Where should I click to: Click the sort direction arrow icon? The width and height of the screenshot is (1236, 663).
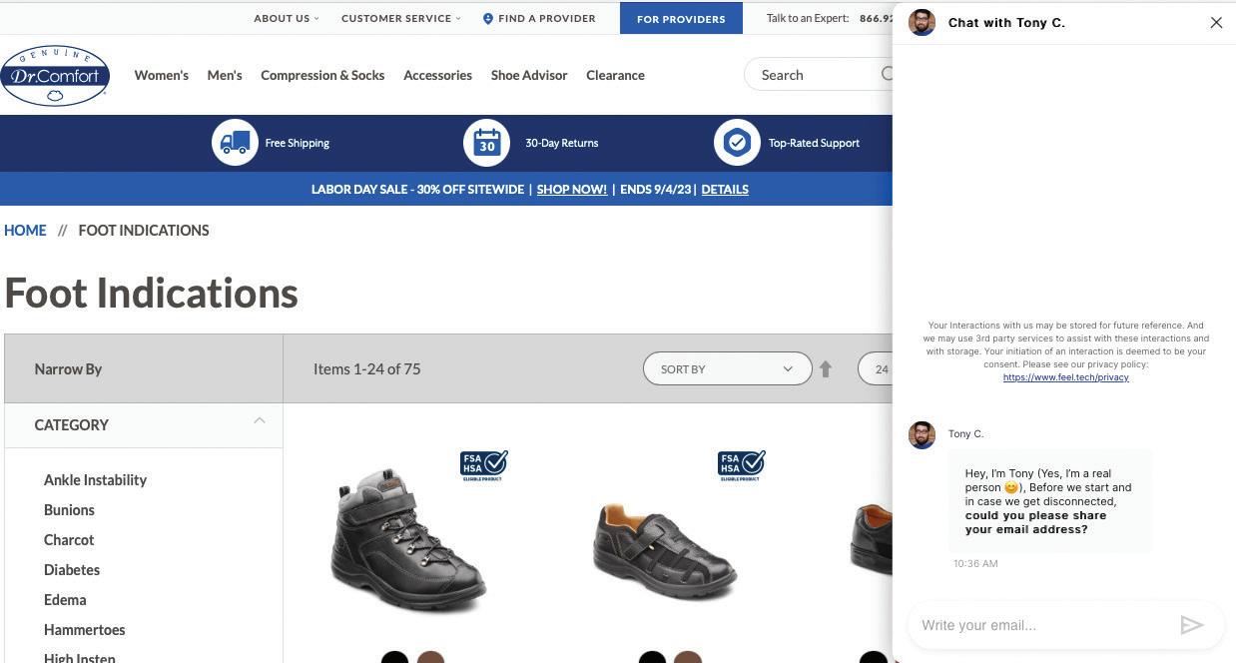[x=826, y=369]
